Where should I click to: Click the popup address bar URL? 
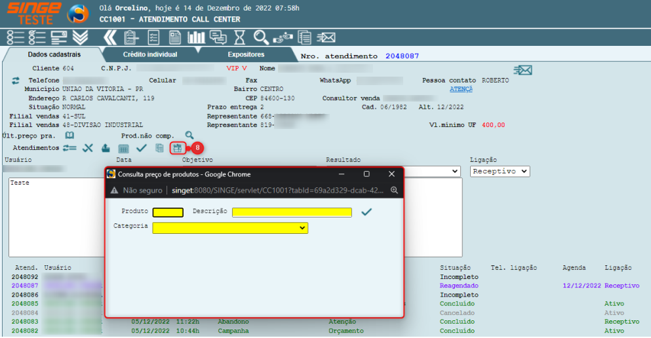pyautogui.click(x=277, y=191)
